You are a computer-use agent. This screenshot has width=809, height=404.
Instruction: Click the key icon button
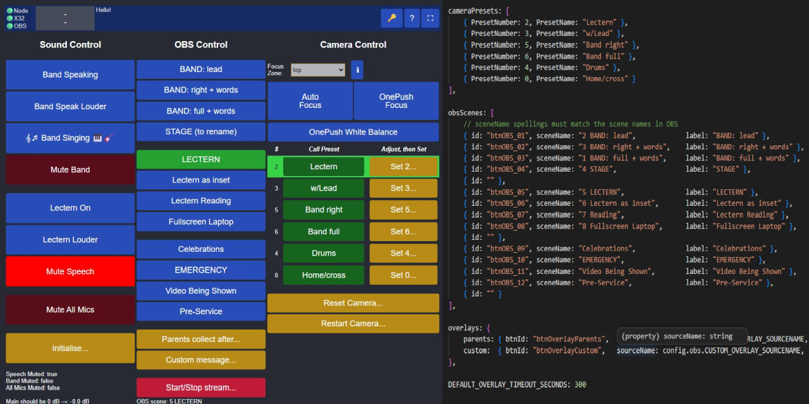(391, 18)
